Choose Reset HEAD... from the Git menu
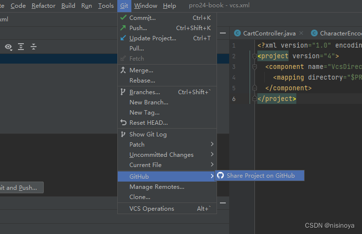362x234 pixels. pos(167,122)
